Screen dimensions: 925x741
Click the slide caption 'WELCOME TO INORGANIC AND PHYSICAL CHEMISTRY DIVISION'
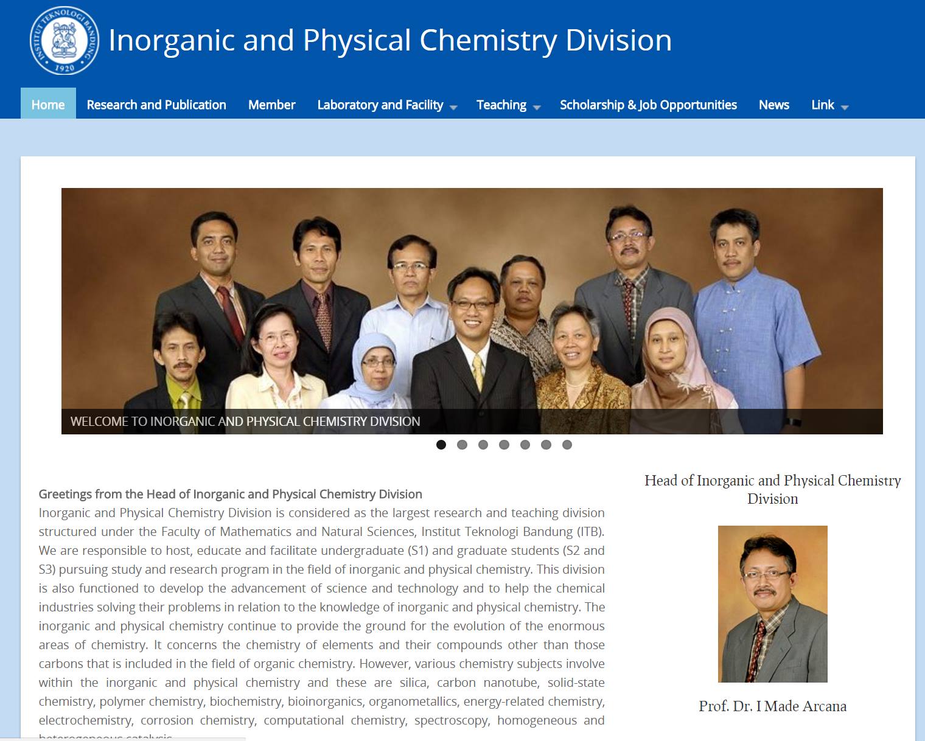click(x=245, y=422)
